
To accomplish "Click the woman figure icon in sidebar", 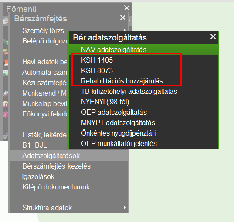I will point(6,104).
